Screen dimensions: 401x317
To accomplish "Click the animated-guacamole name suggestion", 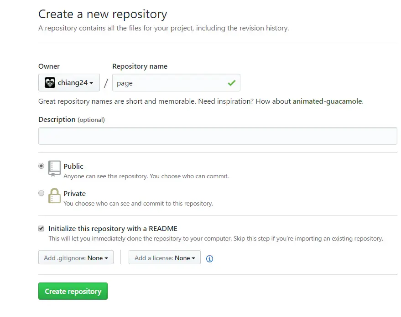I will point(327,101).
